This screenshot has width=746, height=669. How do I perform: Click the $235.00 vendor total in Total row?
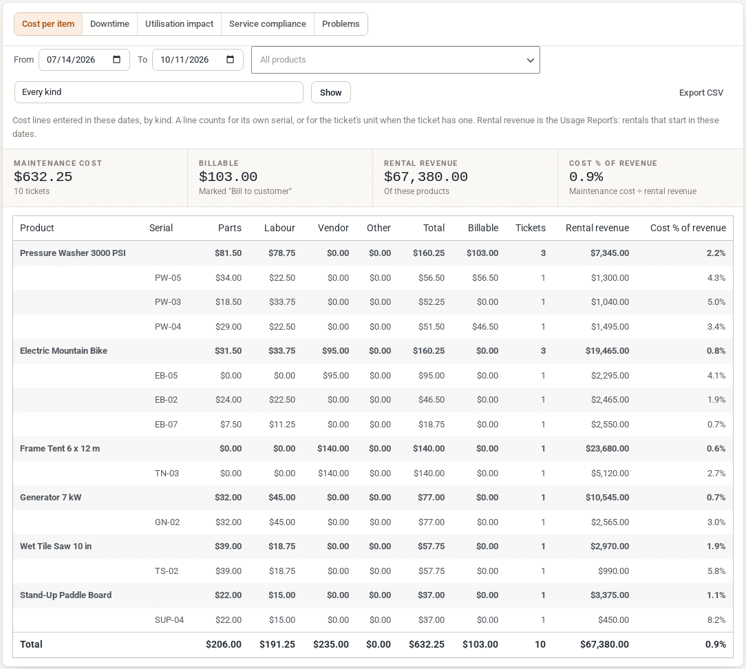point(330,644)
